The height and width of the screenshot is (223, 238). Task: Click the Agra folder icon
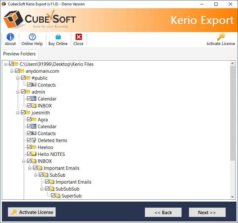[34, 119]
